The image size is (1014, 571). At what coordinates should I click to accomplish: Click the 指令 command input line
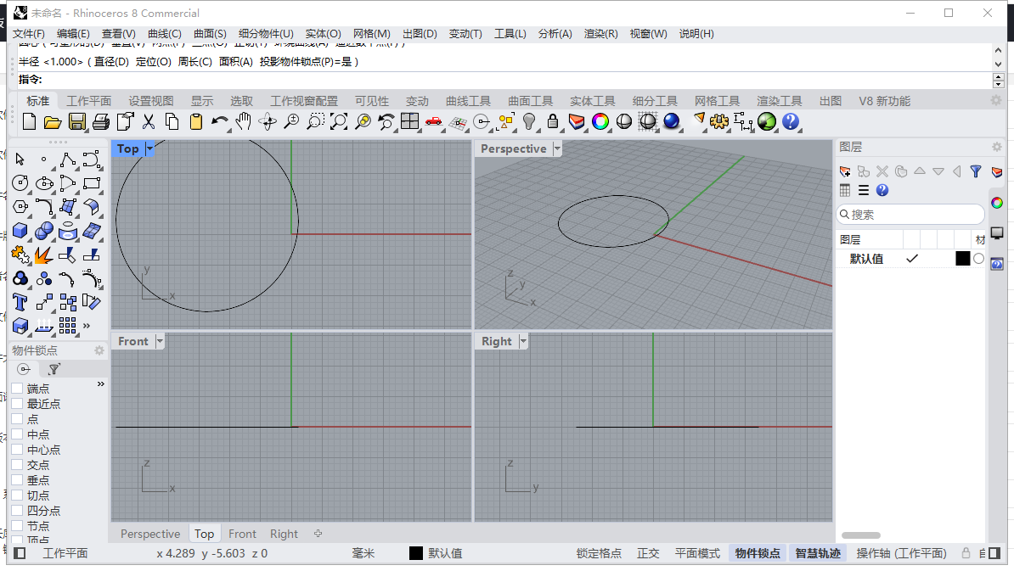pos(504,80)
